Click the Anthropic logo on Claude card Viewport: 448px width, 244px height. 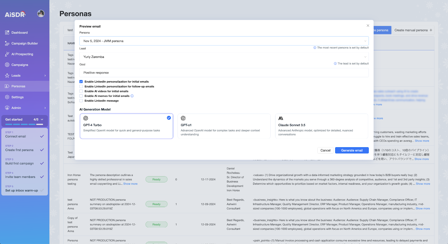[x=281, y=118]
